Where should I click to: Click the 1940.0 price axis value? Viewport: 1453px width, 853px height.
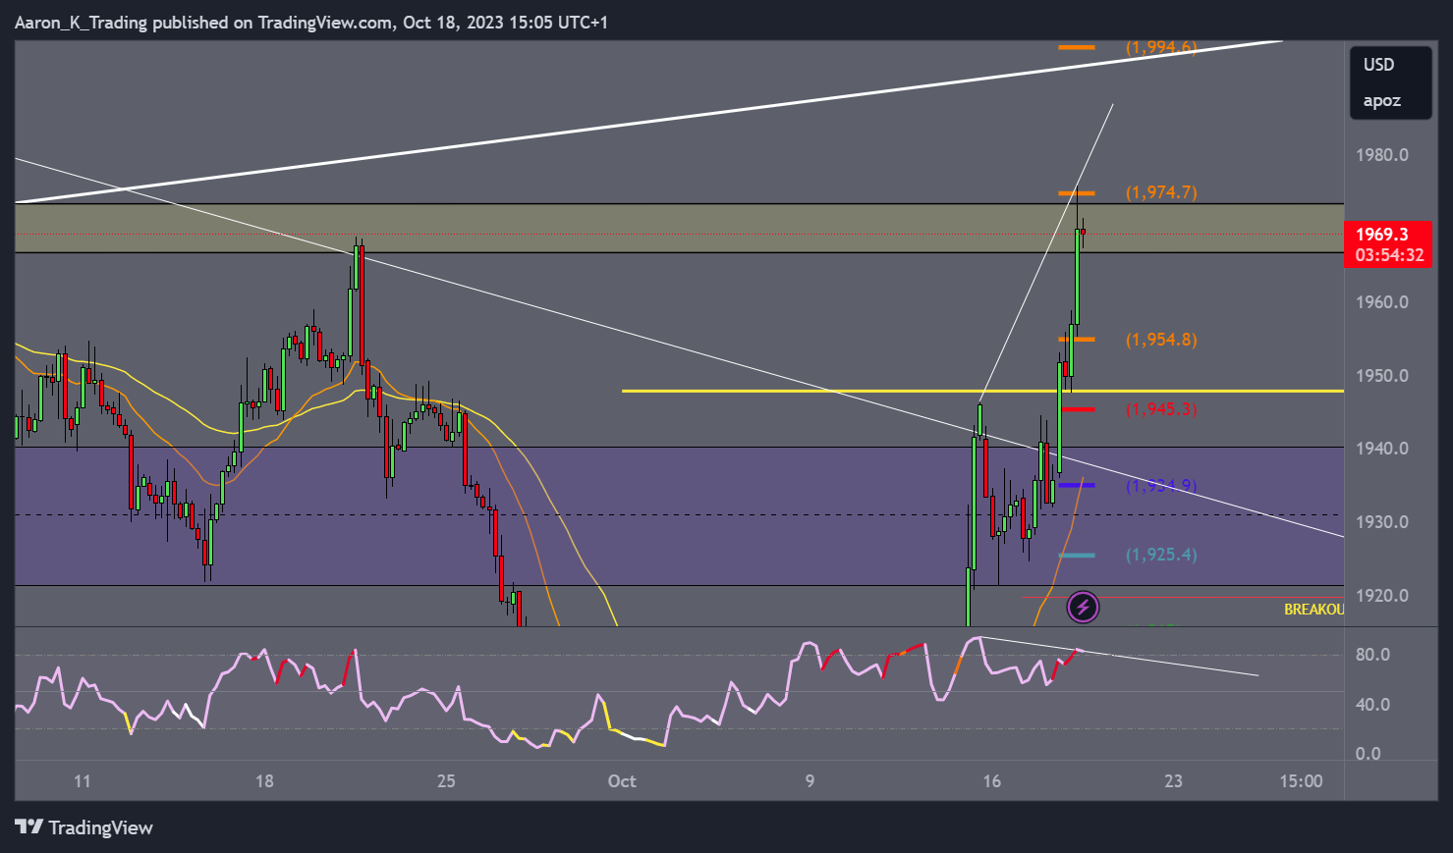tap(1381, 449)
